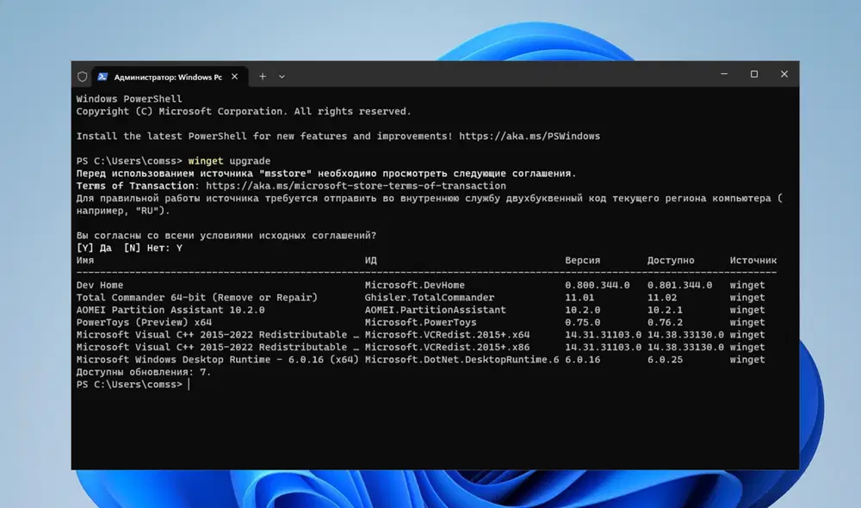Click the 'Имя' column header
Image resolution: width=861 pixels, height=508 pixels.
tap(85, 260)
